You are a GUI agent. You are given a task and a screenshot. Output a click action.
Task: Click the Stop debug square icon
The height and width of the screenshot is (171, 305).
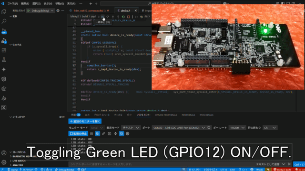[x=128, y=17]
